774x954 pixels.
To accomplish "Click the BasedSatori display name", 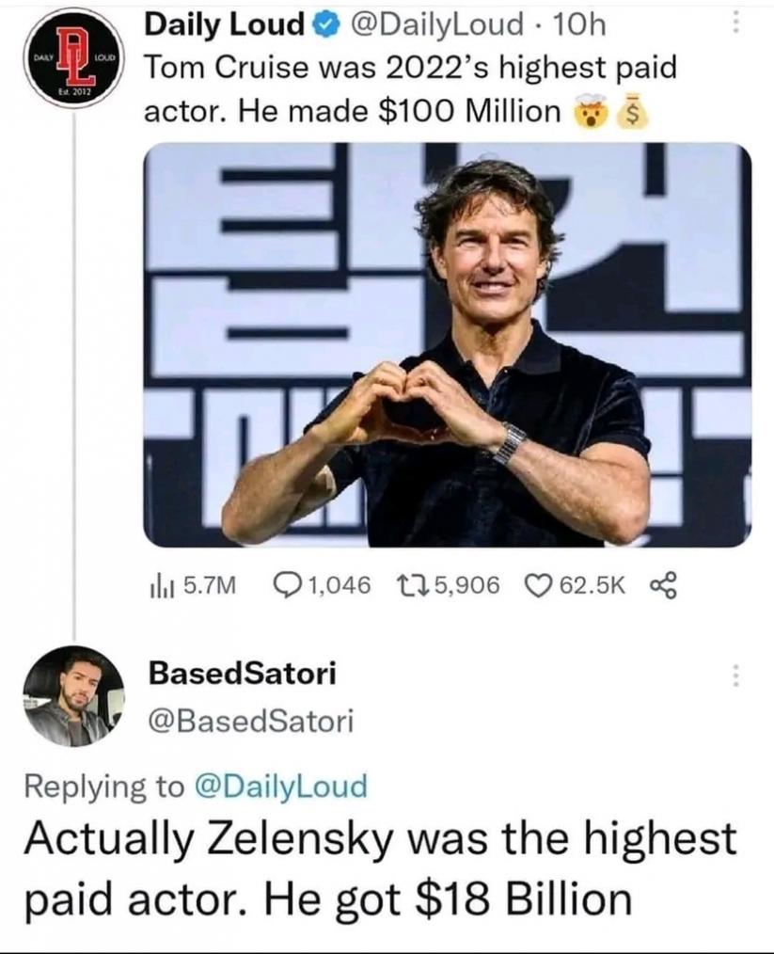I will point(242,674).
